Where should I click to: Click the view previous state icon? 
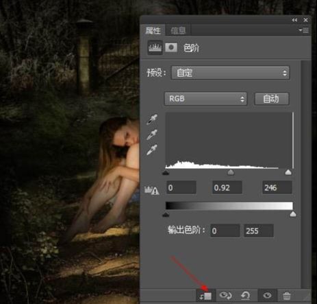point(225,296)
